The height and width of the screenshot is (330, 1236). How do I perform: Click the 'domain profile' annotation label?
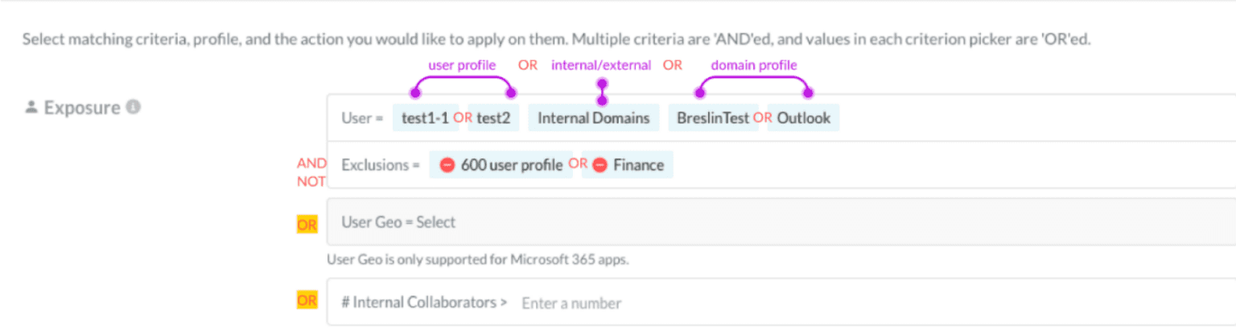pyautogui.click(x=753, y=65)
